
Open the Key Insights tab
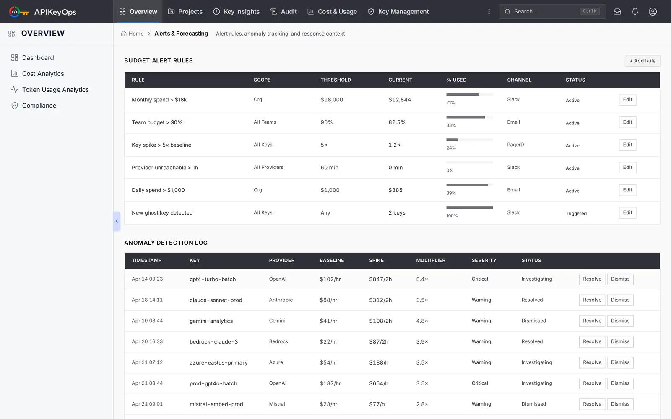click(x=236, y=12)
